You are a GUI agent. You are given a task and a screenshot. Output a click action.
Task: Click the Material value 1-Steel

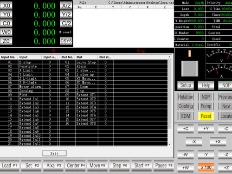[x=198, y=45]
